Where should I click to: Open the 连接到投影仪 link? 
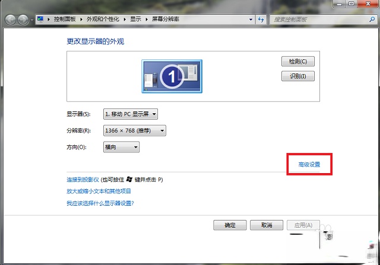(83, 180)
